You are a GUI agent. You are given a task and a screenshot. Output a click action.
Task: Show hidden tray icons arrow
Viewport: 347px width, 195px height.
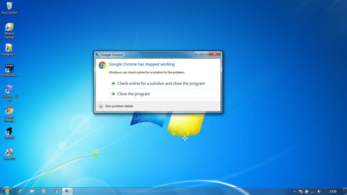click(295, 191)
